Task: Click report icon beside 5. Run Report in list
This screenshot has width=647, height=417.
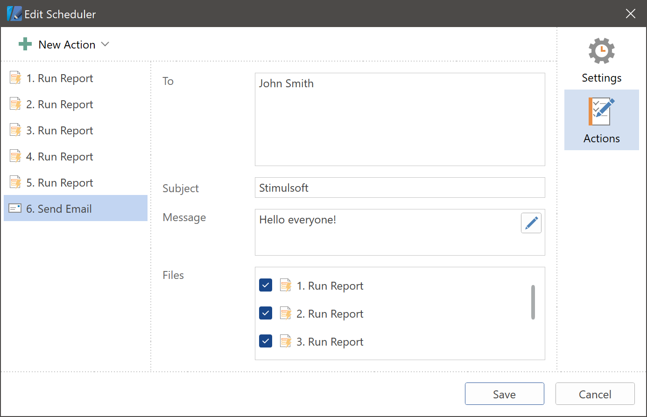Action: (15, 182)
